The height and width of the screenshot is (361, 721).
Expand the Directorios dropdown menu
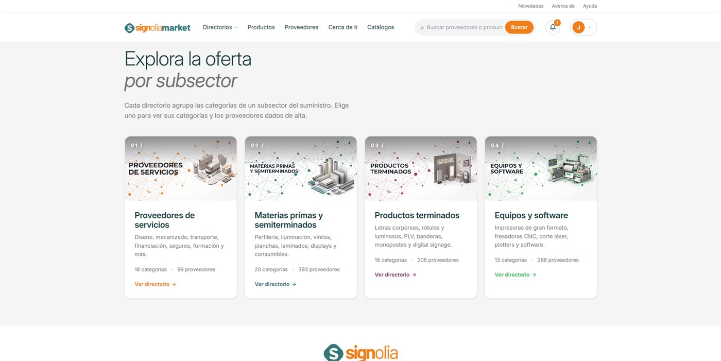(x=220, y=27)
